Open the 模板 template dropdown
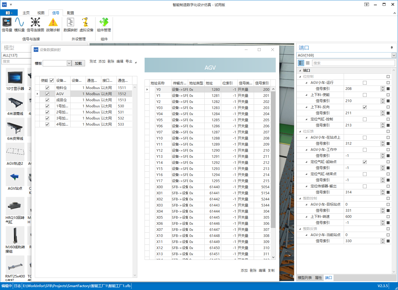The image size is (398, 290). coord(69,63)
